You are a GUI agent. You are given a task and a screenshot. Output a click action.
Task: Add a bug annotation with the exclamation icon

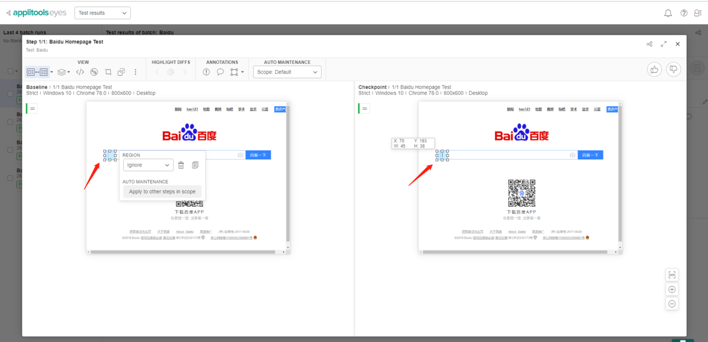click(x=206, y=72)
